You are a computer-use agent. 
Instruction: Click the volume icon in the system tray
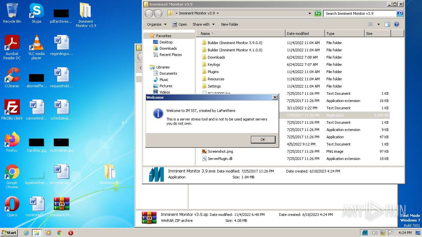click(x=375, y=233)
